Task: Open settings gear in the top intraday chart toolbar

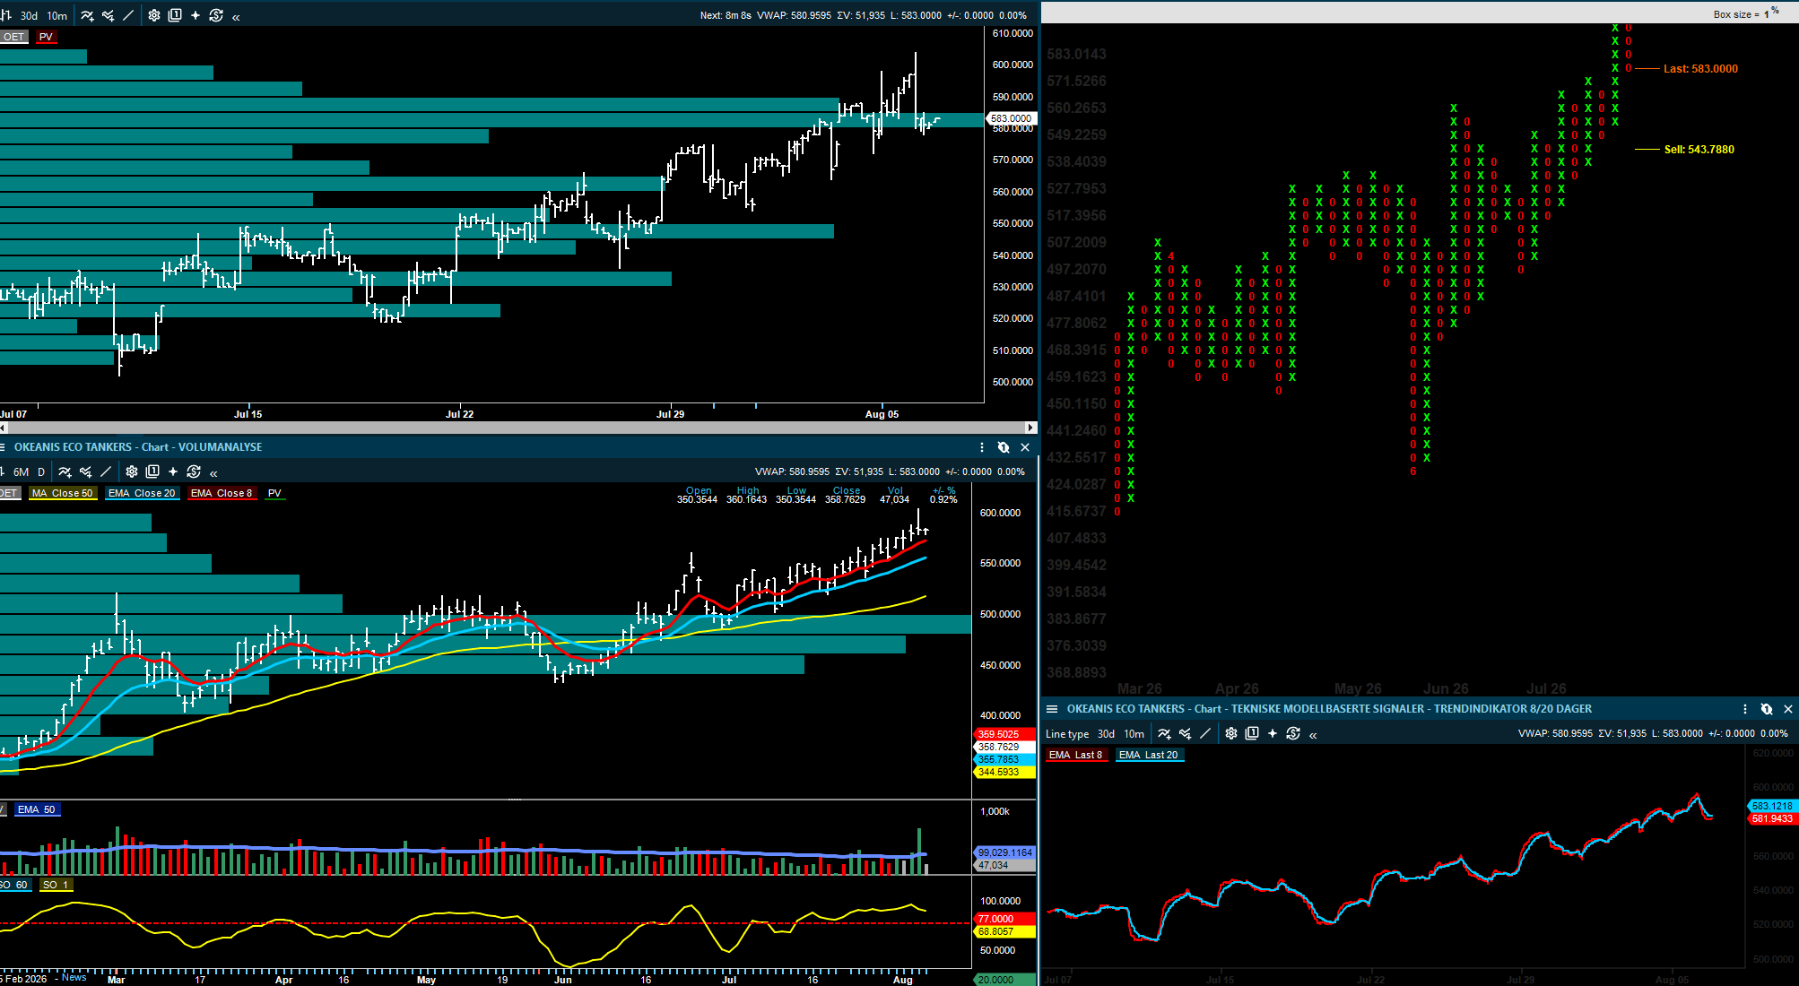Action: tap(154, 15)
